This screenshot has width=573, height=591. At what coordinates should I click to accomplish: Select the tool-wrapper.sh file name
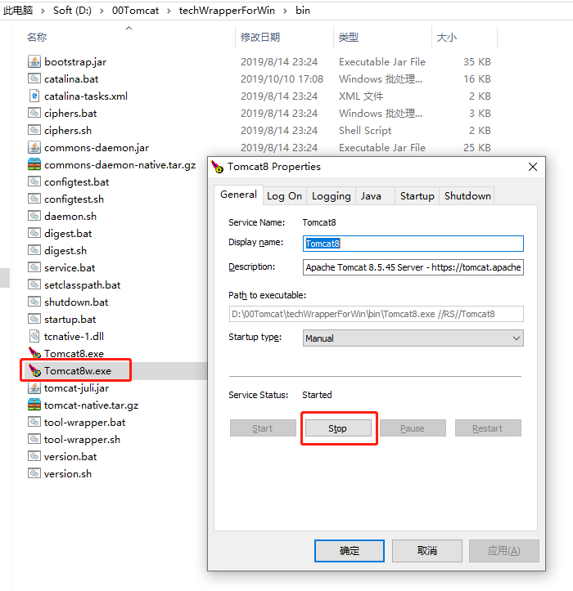pos(82,440)
